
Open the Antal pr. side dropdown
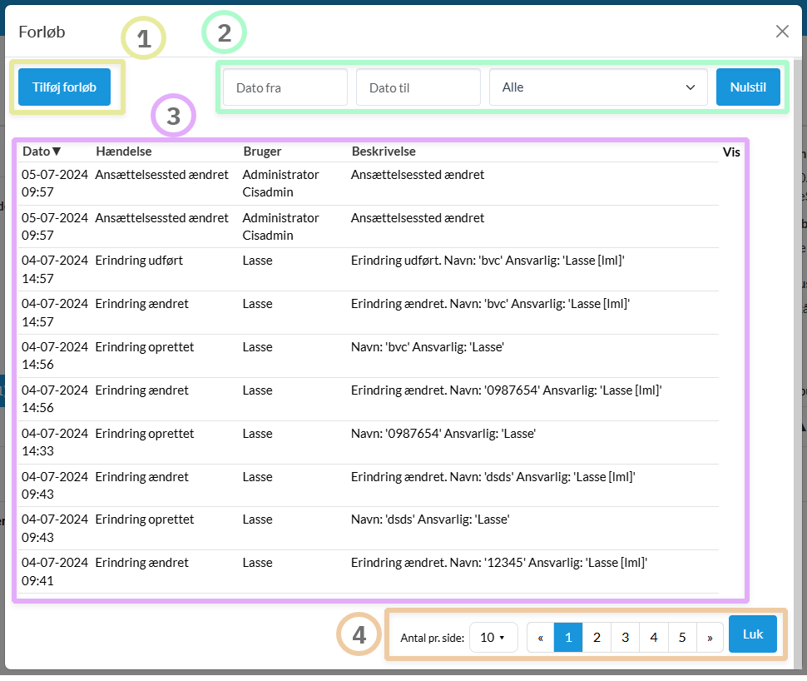pyautogui.click(x=493, y=638)
